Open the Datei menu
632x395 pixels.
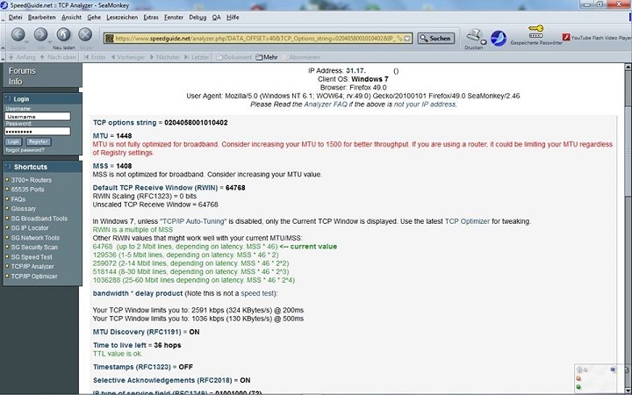pos(15,18)
